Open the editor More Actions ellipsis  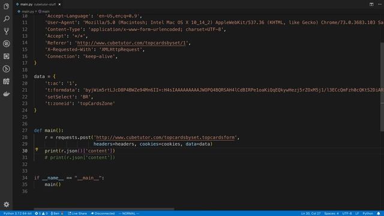pyautogui.click(x=380, y=4)
